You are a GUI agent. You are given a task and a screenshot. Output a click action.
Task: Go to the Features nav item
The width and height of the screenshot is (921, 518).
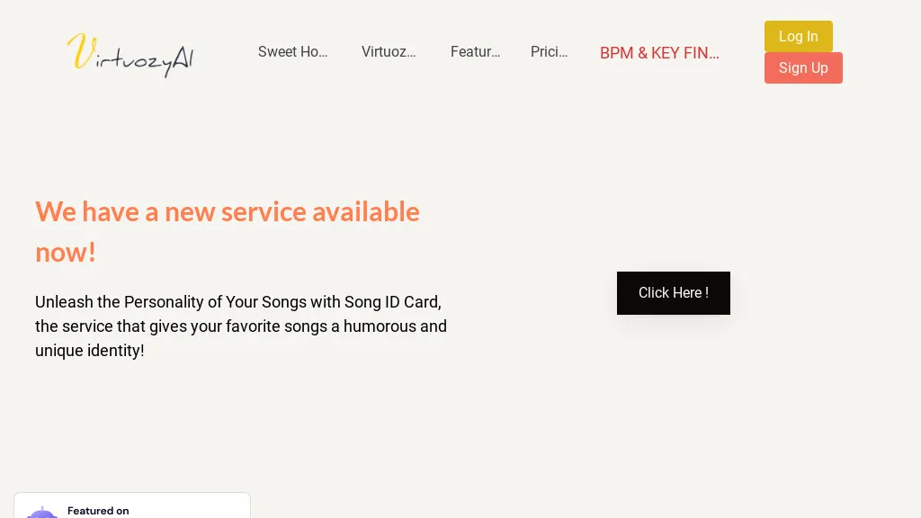475,52
